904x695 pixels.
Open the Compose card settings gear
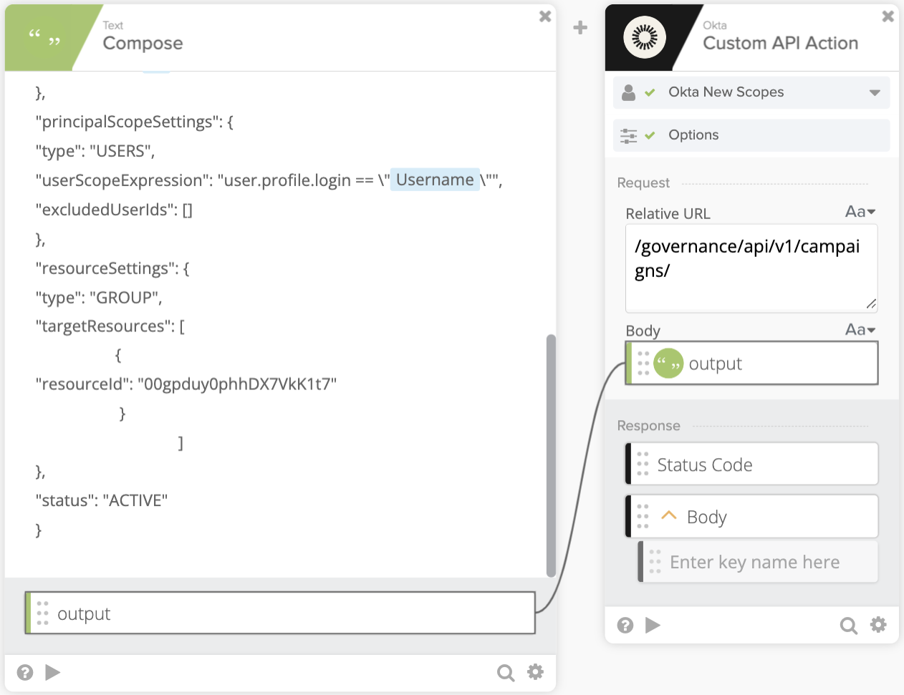click(x=535, y=671)
